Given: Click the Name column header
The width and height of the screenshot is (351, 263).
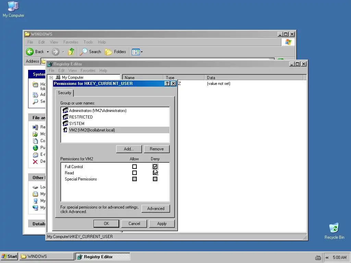Looking at the screenshot, I should click(143, 78).
